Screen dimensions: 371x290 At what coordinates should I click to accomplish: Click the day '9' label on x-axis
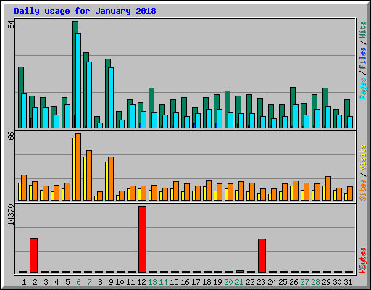(x=111, y=282)
